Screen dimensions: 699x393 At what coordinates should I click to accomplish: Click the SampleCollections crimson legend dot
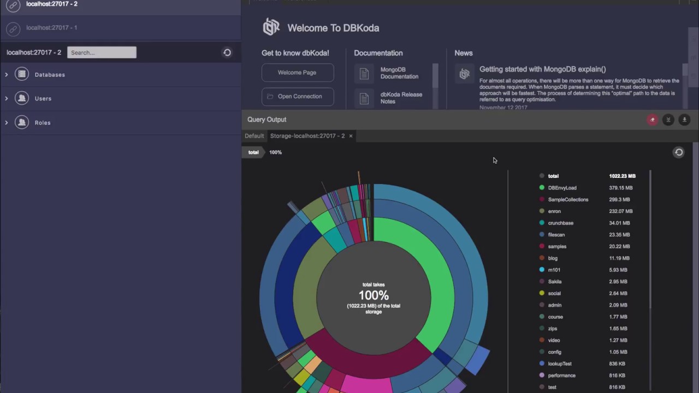pos(542,199)
